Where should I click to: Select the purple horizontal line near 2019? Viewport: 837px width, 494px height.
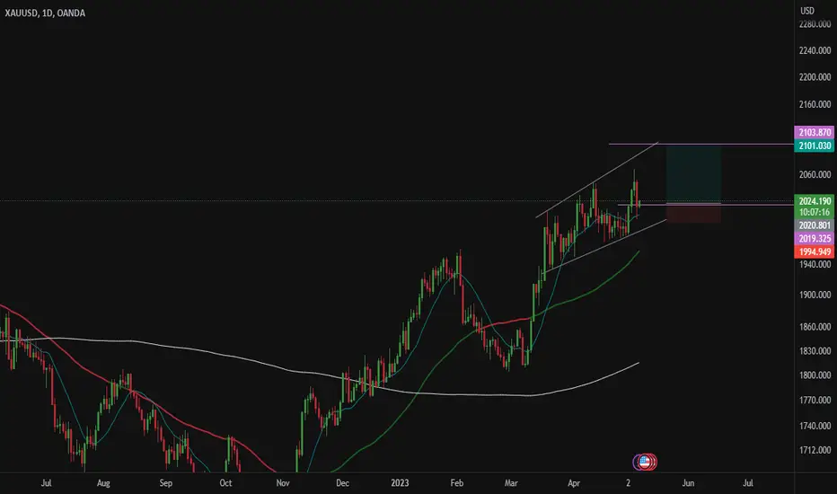coord(705,205)
